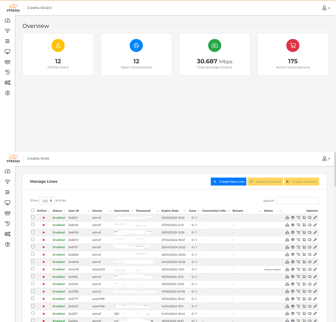The image size is (336, 322).
Task: Click cart icon for user 242783
Action: 304,291
